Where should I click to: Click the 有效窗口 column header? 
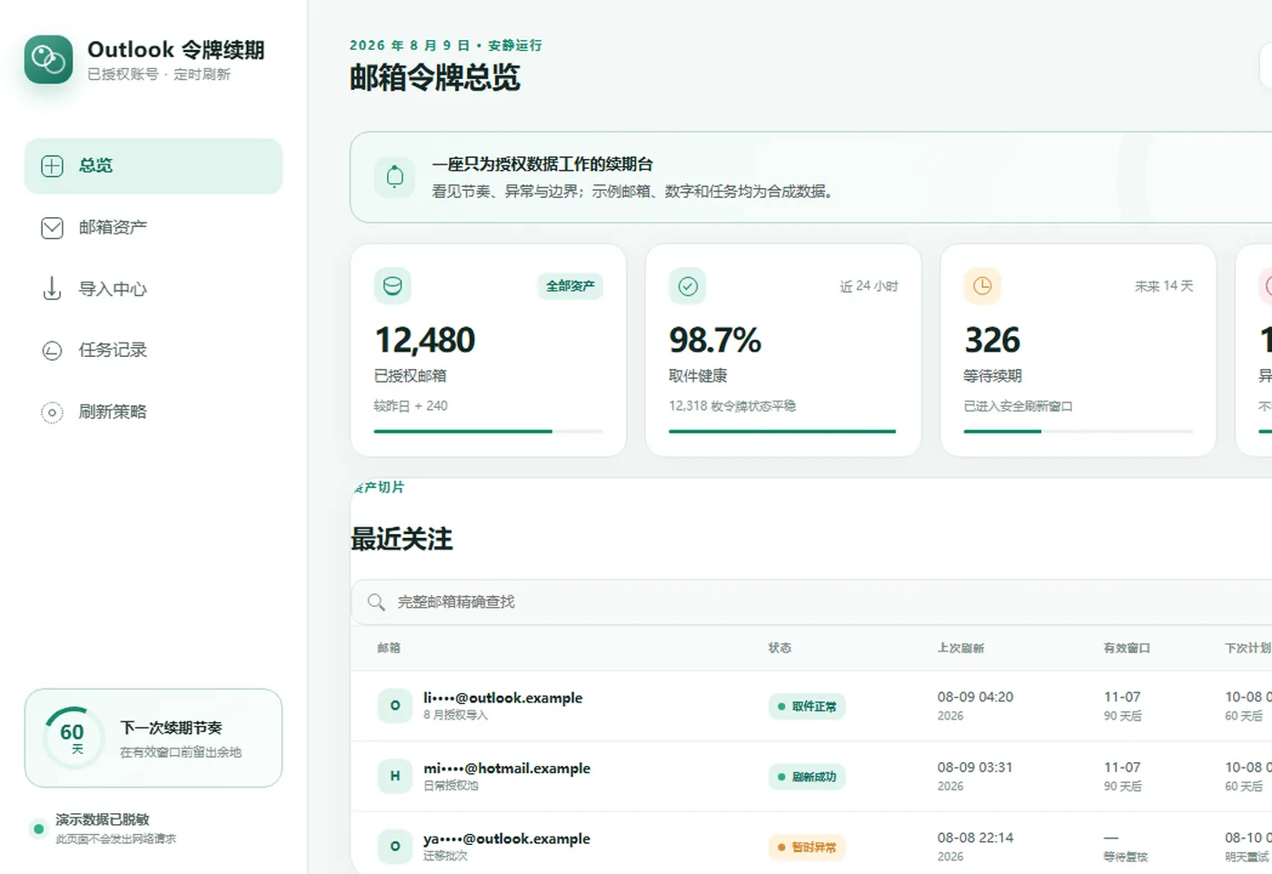coord(1127,648)
